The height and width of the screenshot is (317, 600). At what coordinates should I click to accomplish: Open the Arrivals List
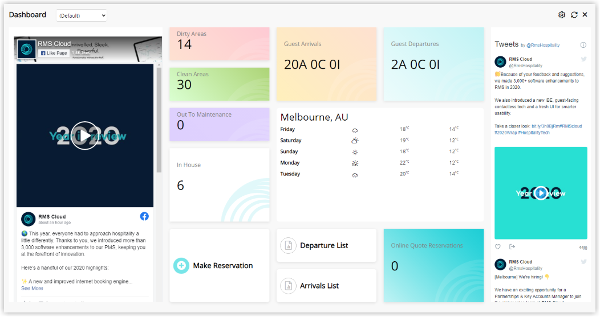coord(326,286)
